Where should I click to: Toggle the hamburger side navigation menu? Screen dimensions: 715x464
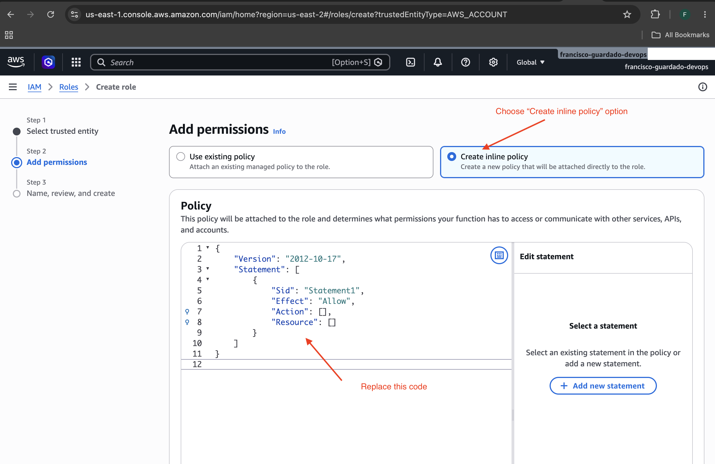click(x=13, y=87)
